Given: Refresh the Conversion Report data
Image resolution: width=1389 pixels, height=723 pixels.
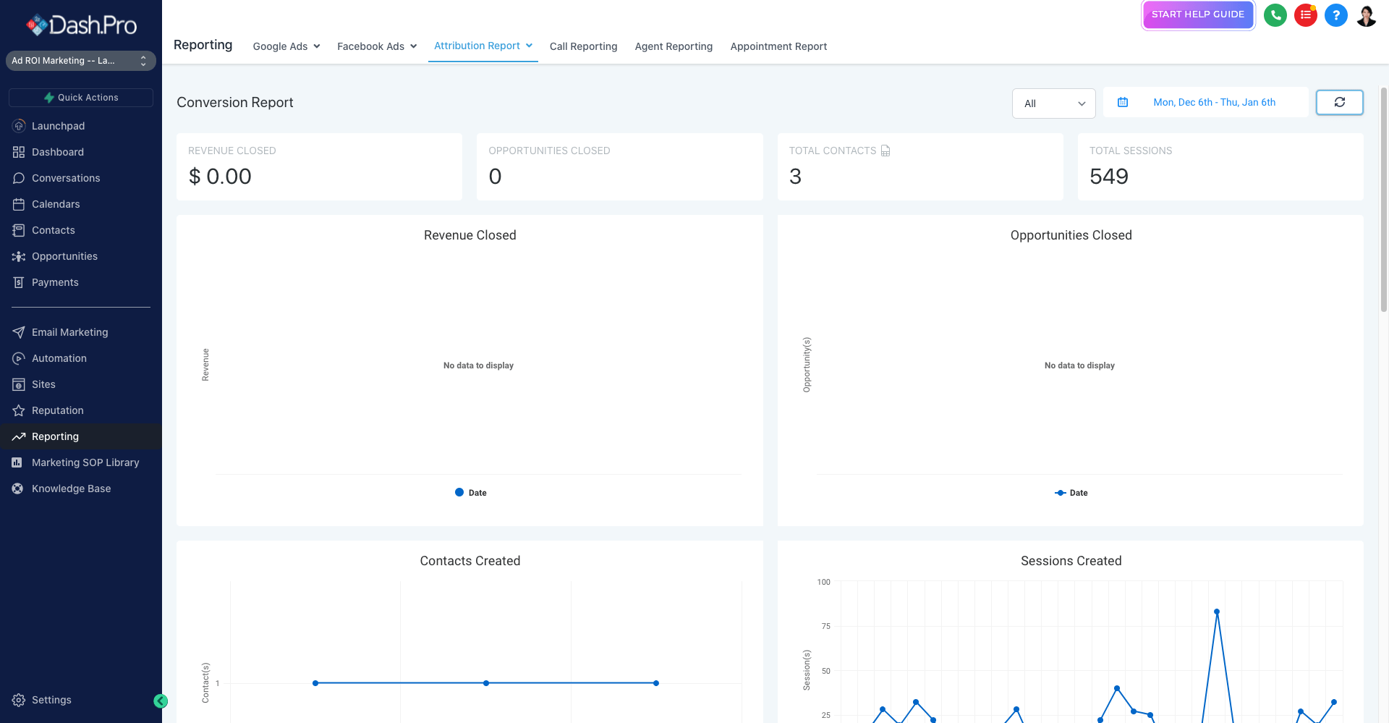Looking at the screenshot, I should coord(1339,102).
